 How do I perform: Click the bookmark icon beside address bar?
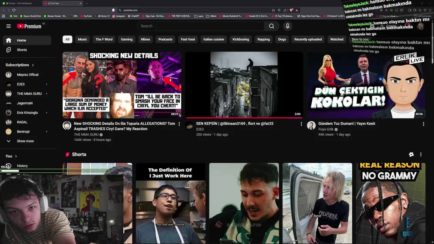click(x=113, y=10)
